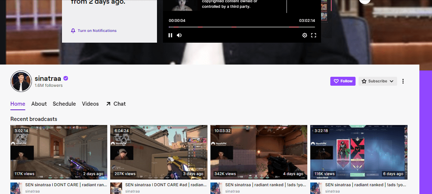Click the Recent broadcasts heading
Viewport: 432px width, 194px height.
(34, 119)
